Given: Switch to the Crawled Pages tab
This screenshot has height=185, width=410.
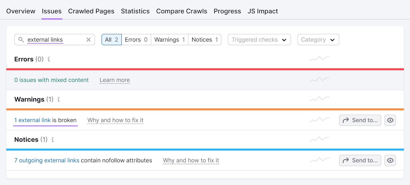Looking at the screenshot, I should tap(91, 11).
